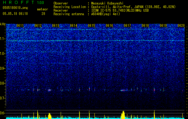Click the ICOM IC-575 receiver text
Image resolution: width=188 pixels, height=119 pixels.
tap(120, 10)
